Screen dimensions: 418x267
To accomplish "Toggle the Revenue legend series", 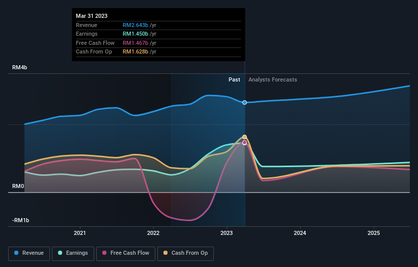I will pos(29,253).
